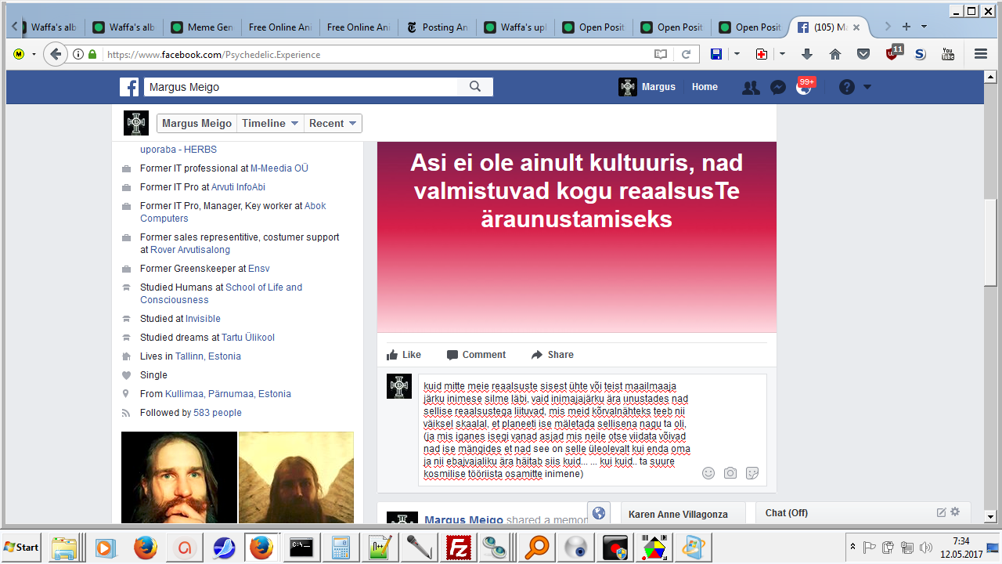1002x564 pixels.
Task: Open Facebook friend requests icon
Action: pyautogui.click(x=751, y=88)
